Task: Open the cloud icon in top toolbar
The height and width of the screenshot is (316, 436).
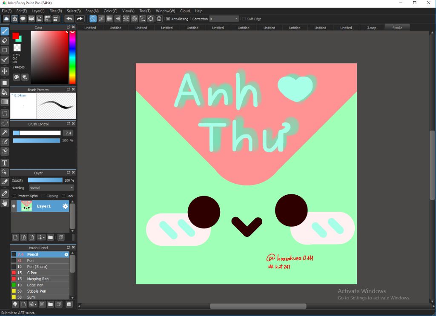Action: [6, 19]
